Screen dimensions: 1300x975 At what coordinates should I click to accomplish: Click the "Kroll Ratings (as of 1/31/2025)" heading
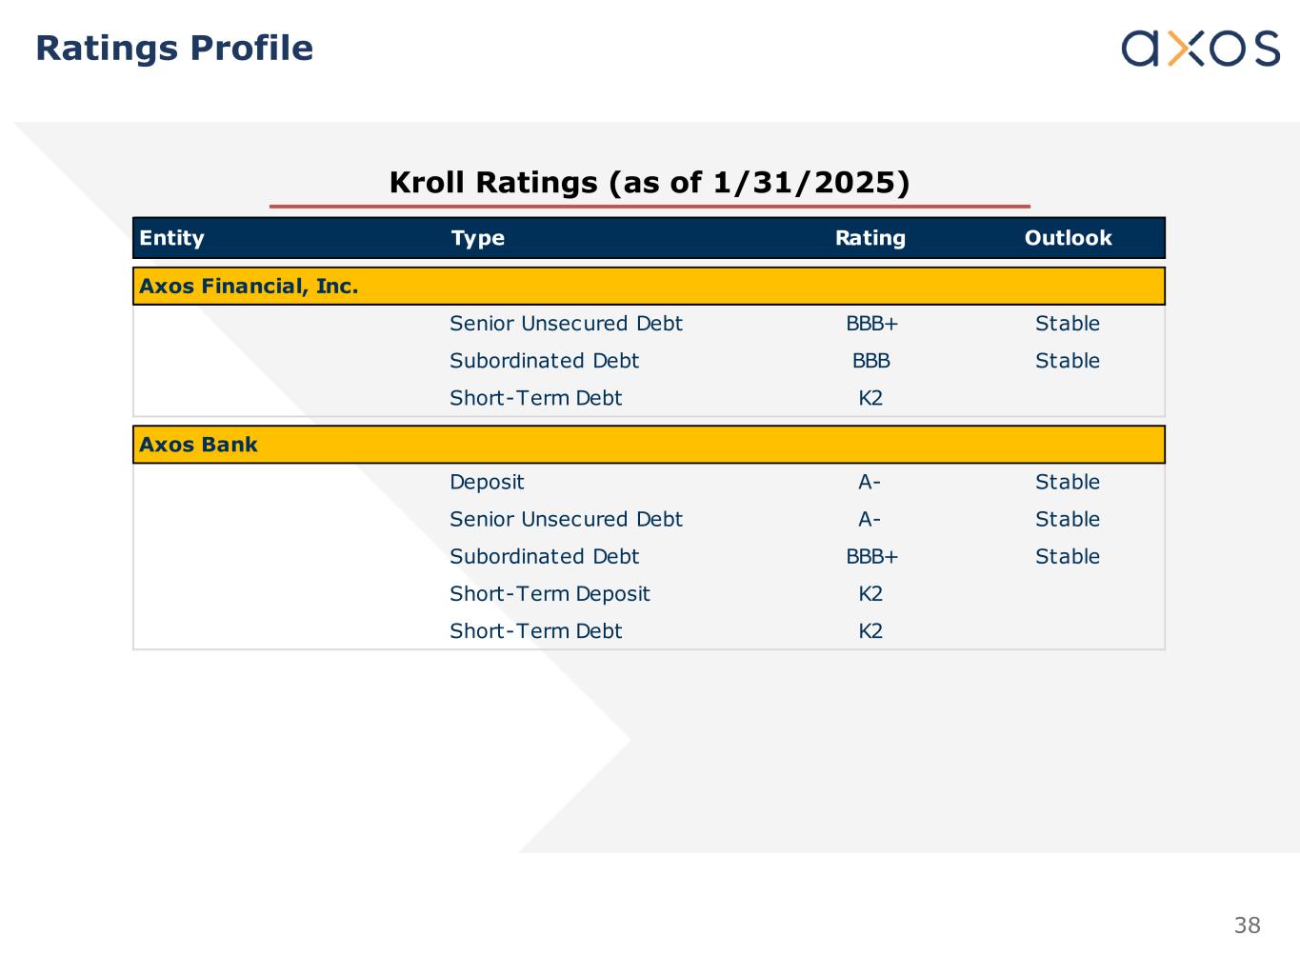coord(650,182)
